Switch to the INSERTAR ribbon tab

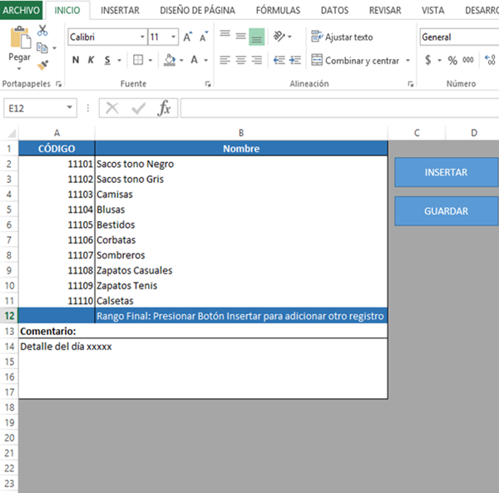120,11
